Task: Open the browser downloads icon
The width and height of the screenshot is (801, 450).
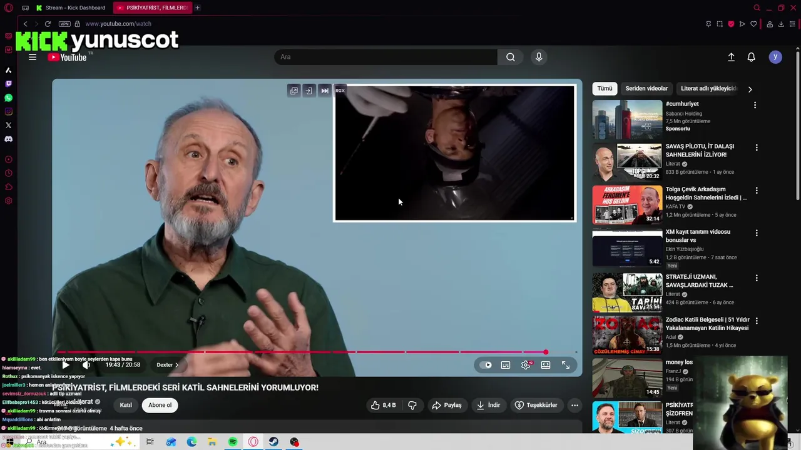Action: 781,24
